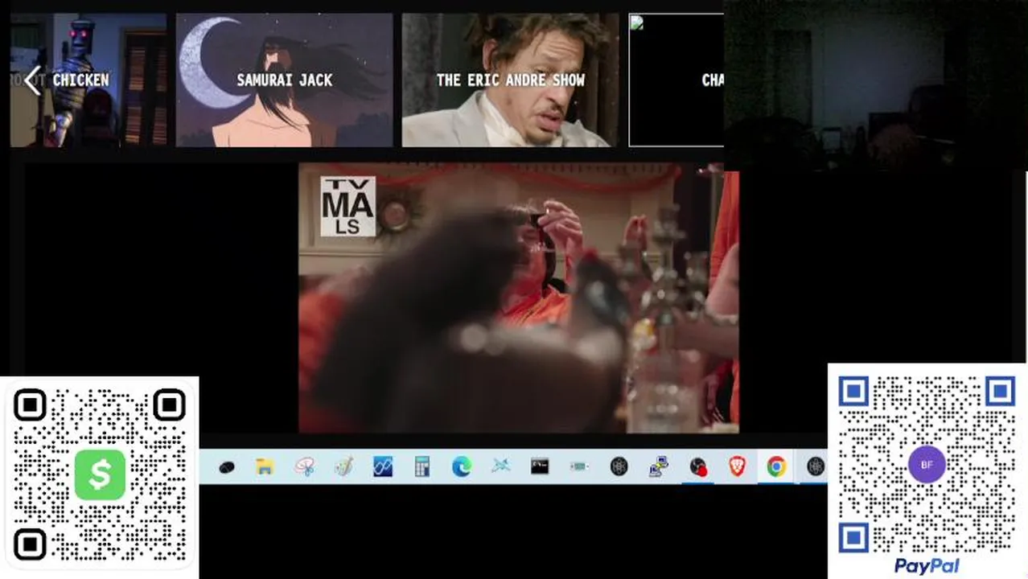Click the Cash App QR code
This screenshot has width=1028, height=579.
tap(100, 475)
